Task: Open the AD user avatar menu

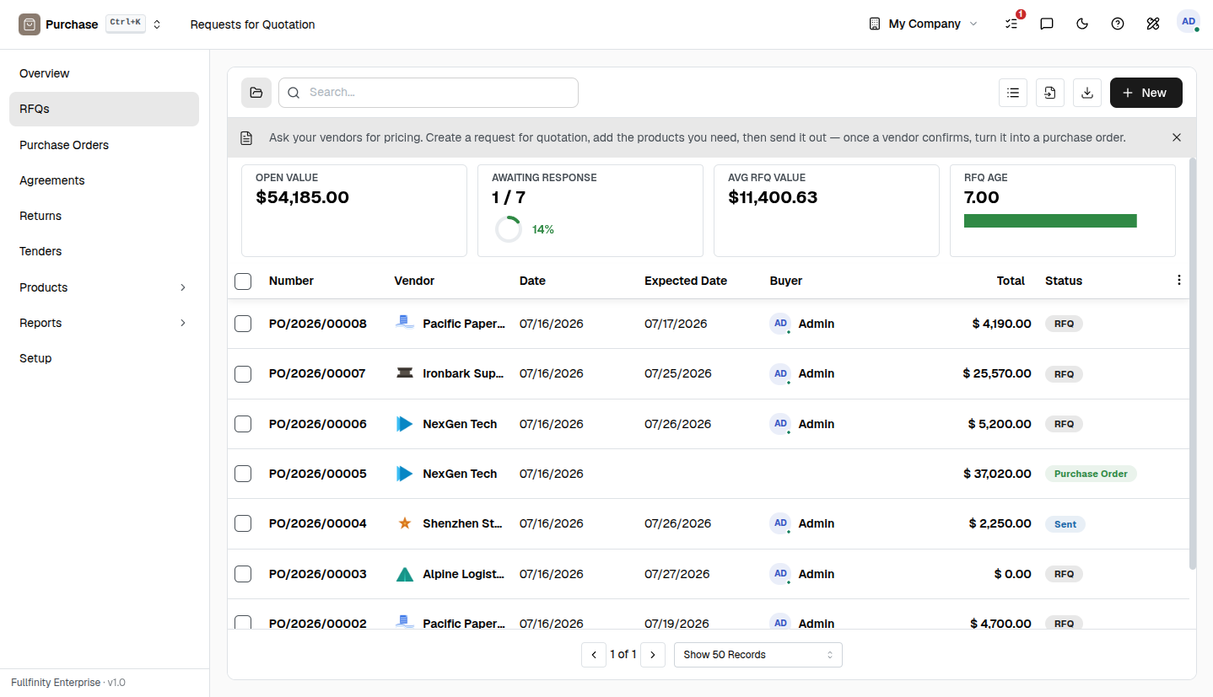Action: click(1189, 22)
